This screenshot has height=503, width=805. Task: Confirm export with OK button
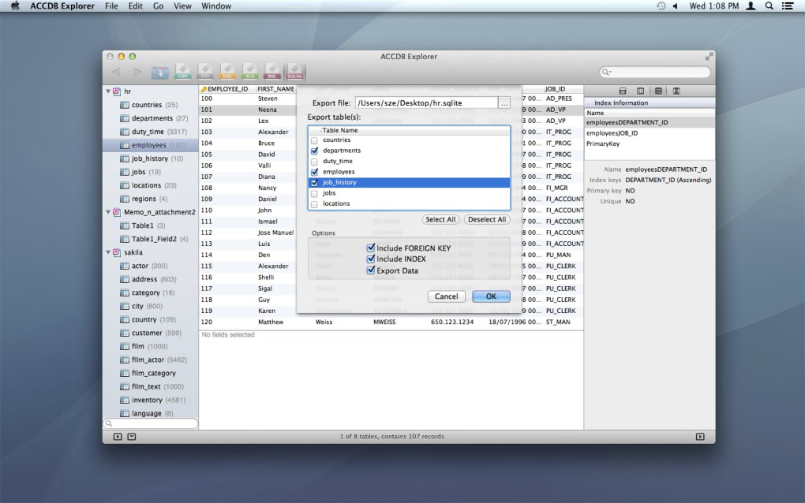491,296
